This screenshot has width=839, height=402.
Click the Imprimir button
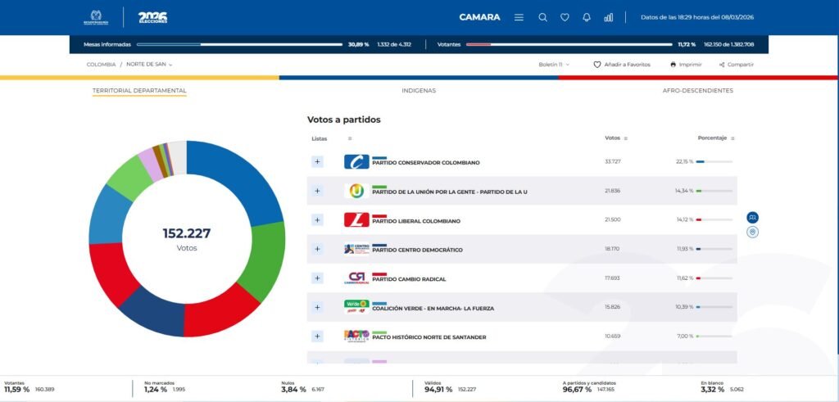click(x=686, y=64)
